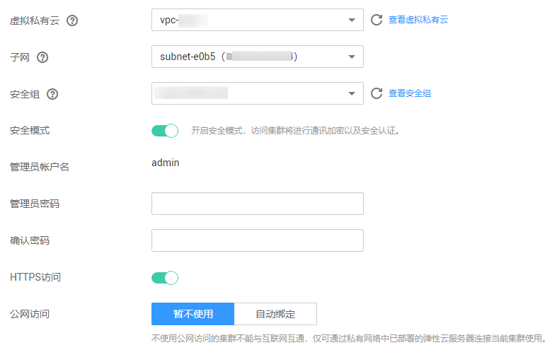Focus the 管理员密码 input field
This screenshot has height=350, width=557.
(x=258, y=204)
